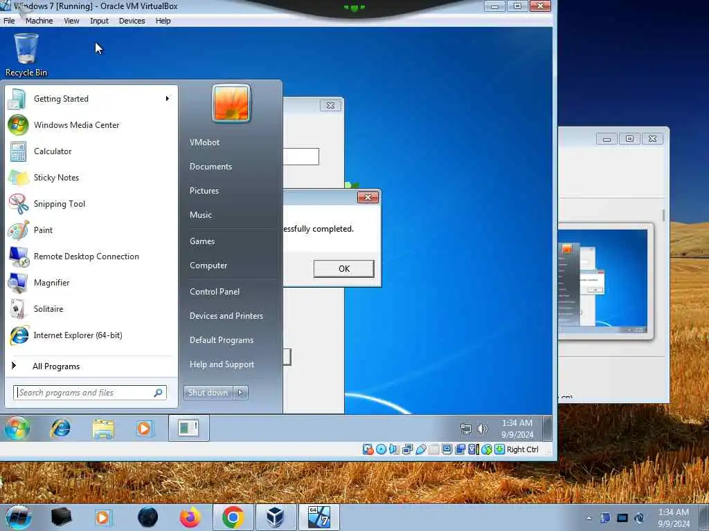This screenshot has width=709, height=531.
Task: Click the guest Show desktop strip
Action: point(547,428)
